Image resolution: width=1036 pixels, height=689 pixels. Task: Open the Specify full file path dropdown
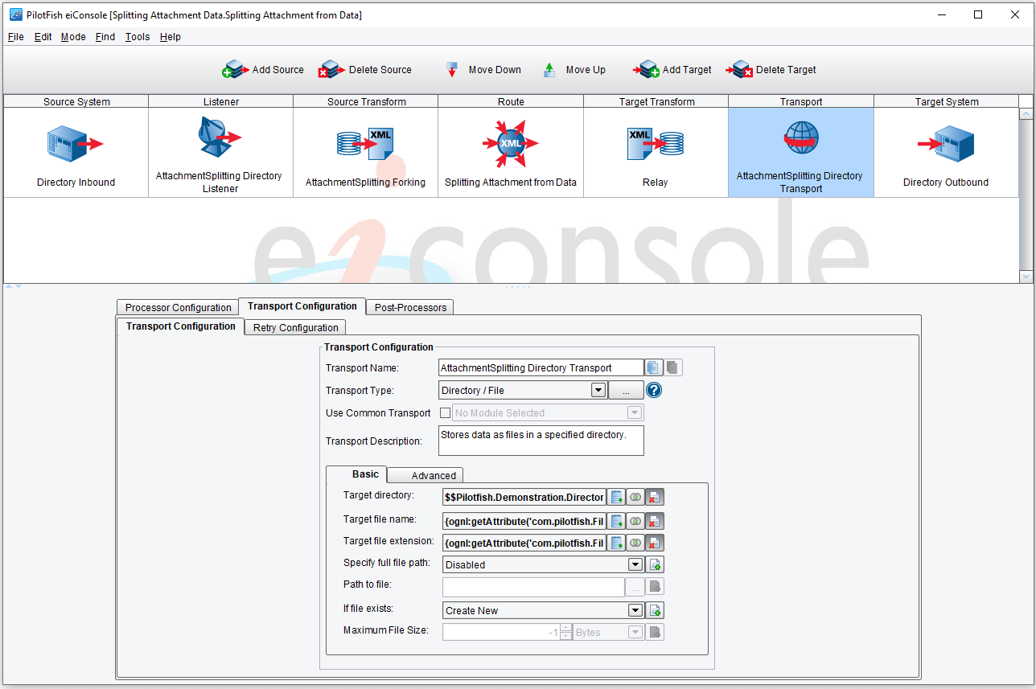(x=635, y=564)
